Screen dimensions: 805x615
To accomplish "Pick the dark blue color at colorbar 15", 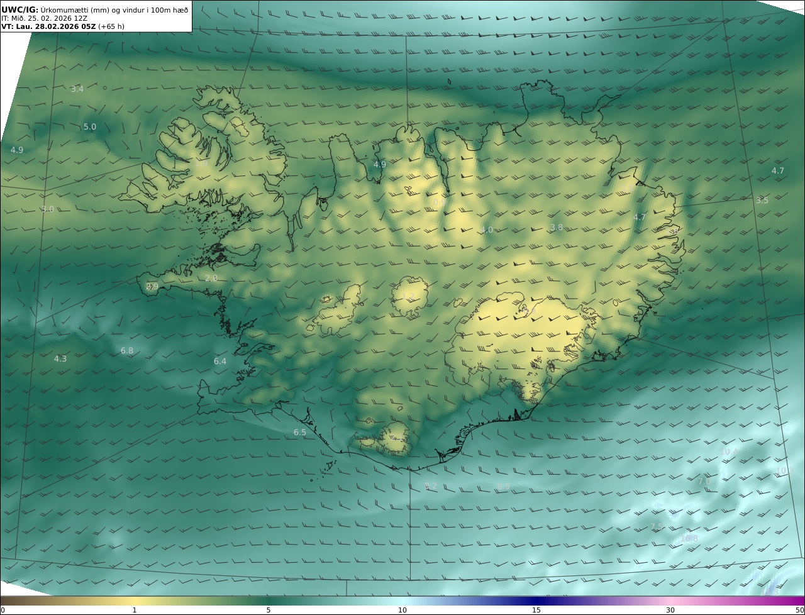I will tap(536, 601).
